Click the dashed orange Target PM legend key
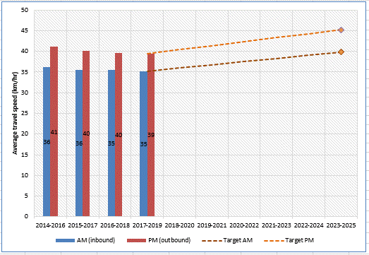This screenshot has width=369, height=255. (x=274, y=241)
